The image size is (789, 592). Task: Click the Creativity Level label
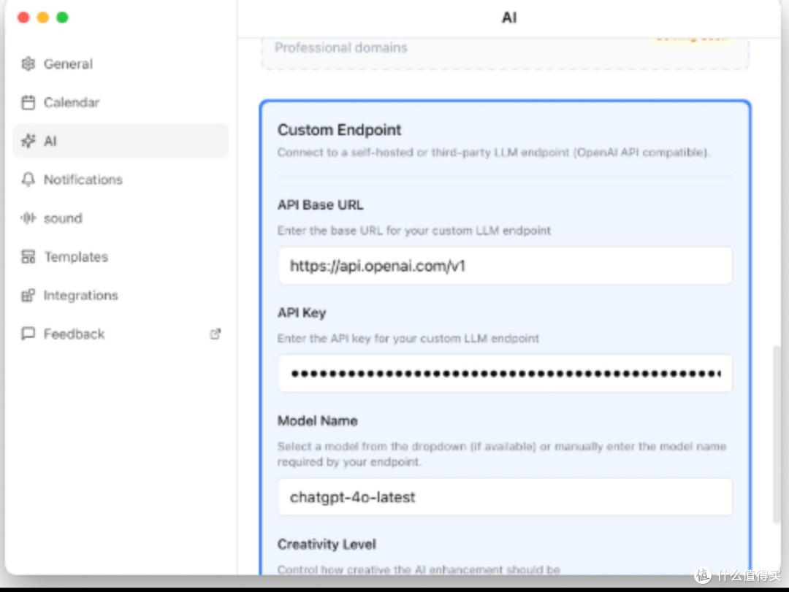tap(327, 545)
